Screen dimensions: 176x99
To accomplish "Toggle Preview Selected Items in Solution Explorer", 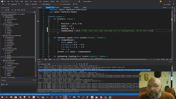I will pyautogui.click(x=24, y=10).
